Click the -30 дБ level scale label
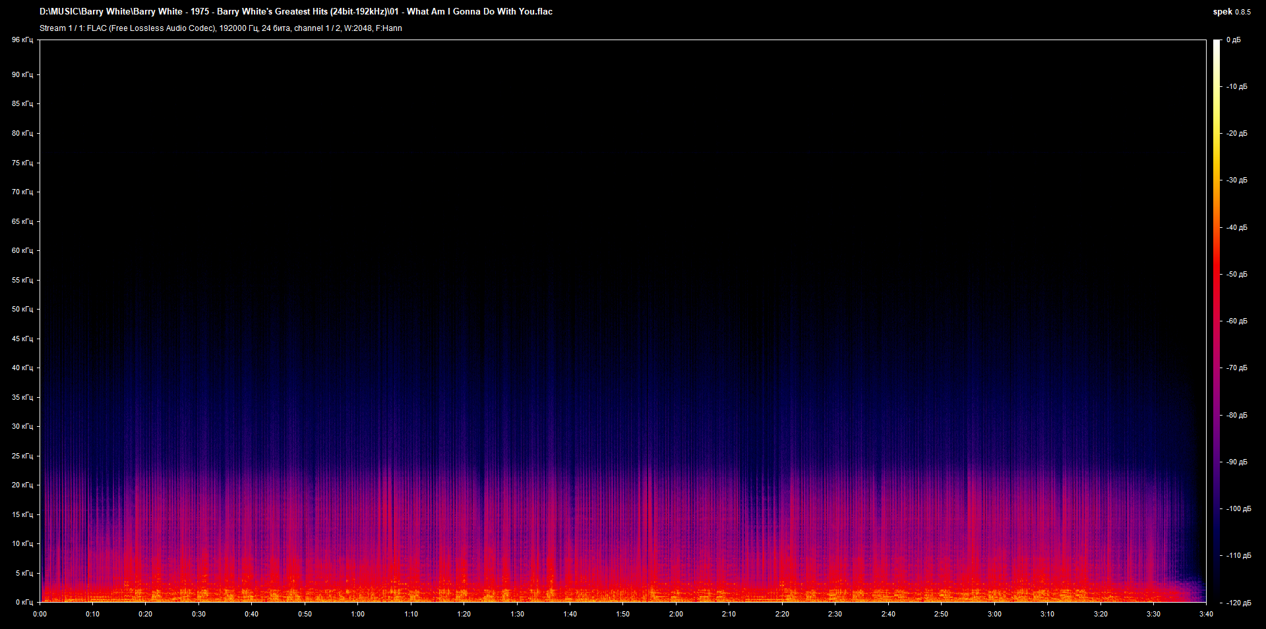The width and height of the screenshot is (1266, 629). pyautogui.click(x=1236, y=180)
